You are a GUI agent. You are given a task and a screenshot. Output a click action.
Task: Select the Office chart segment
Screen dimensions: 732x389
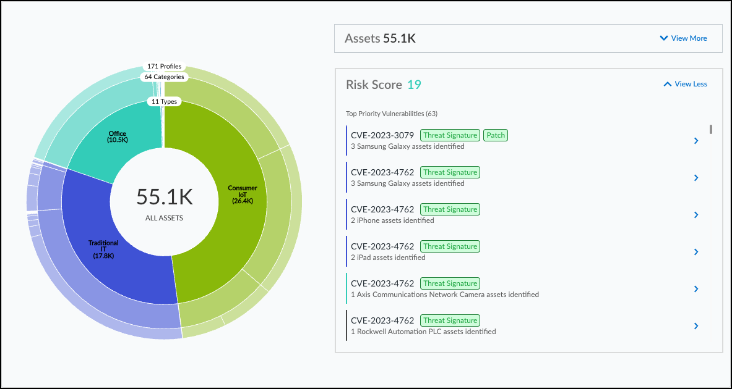[118, 137]
